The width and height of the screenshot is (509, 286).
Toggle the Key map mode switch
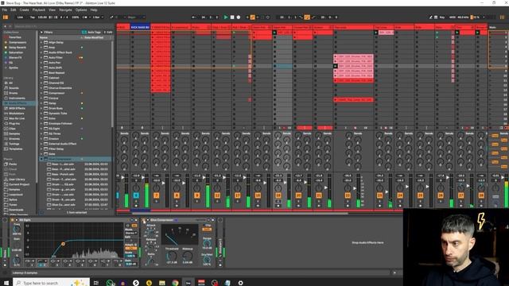point(442,17)
